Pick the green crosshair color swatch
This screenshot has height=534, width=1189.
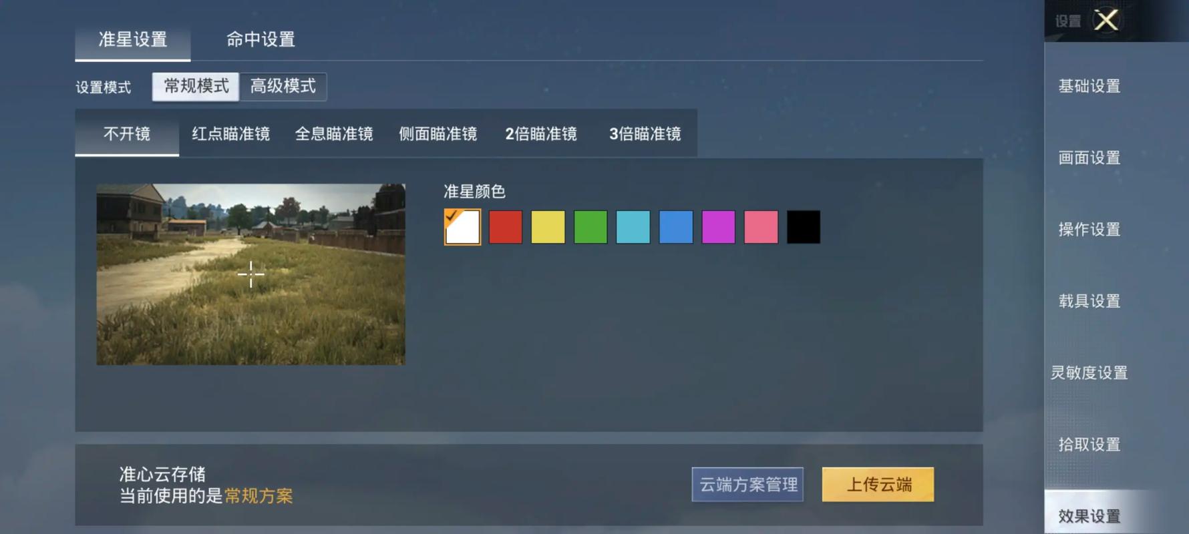[x=590, y=227]
